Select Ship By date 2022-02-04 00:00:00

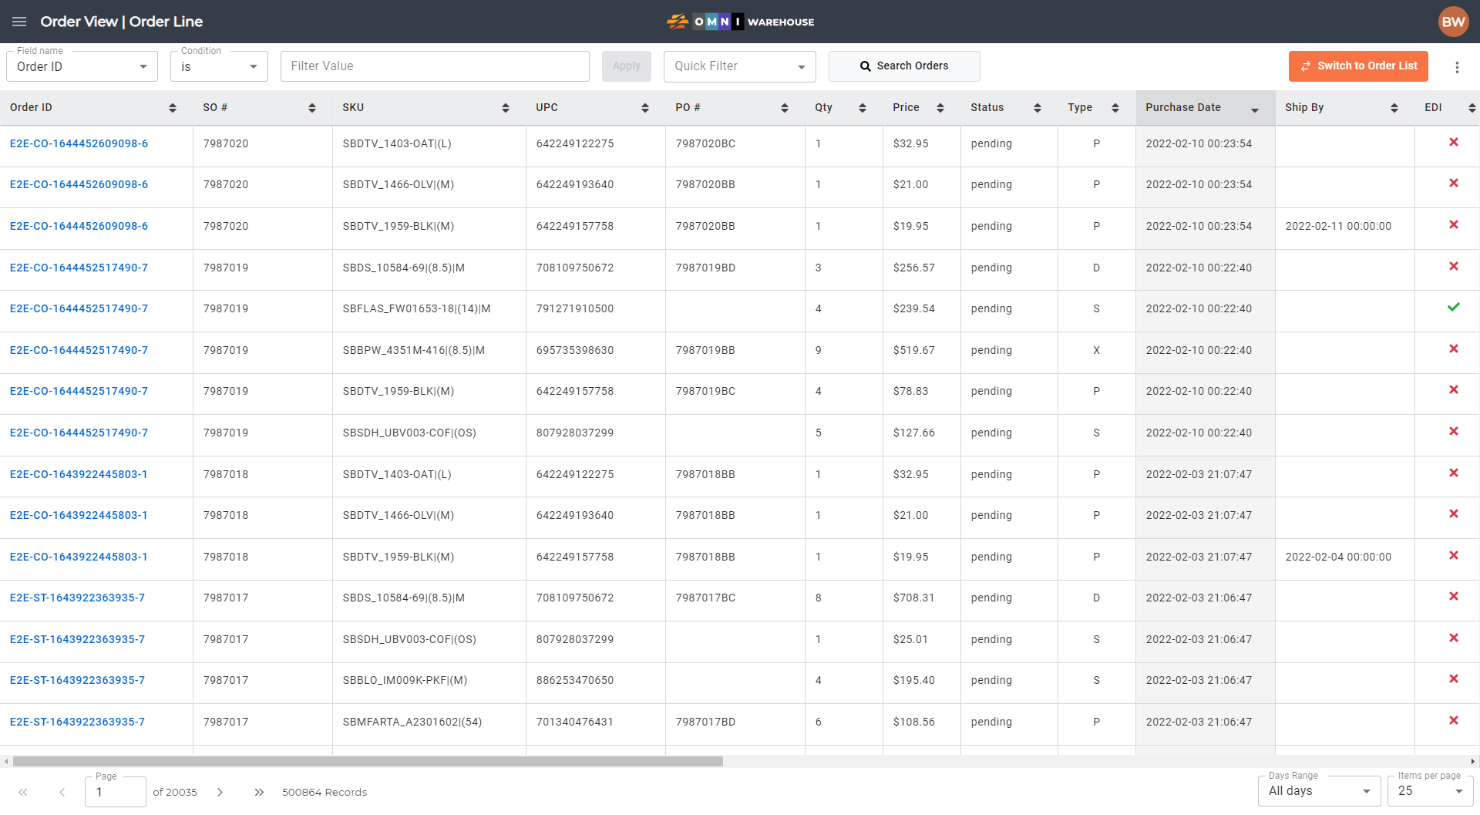(x=1338, y=557)
